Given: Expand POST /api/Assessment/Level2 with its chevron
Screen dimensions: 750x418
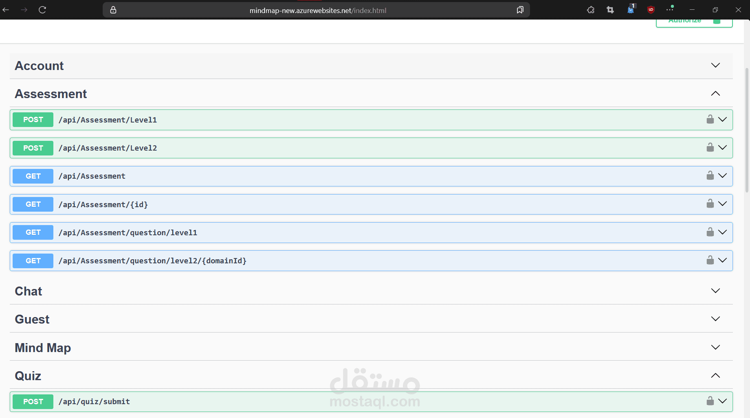Looking at the screenshot, I should coord(722,147).
